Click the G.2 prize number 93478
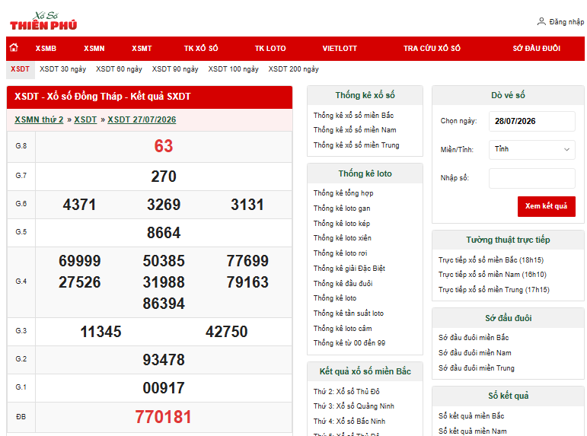 [x=164, y=360]
